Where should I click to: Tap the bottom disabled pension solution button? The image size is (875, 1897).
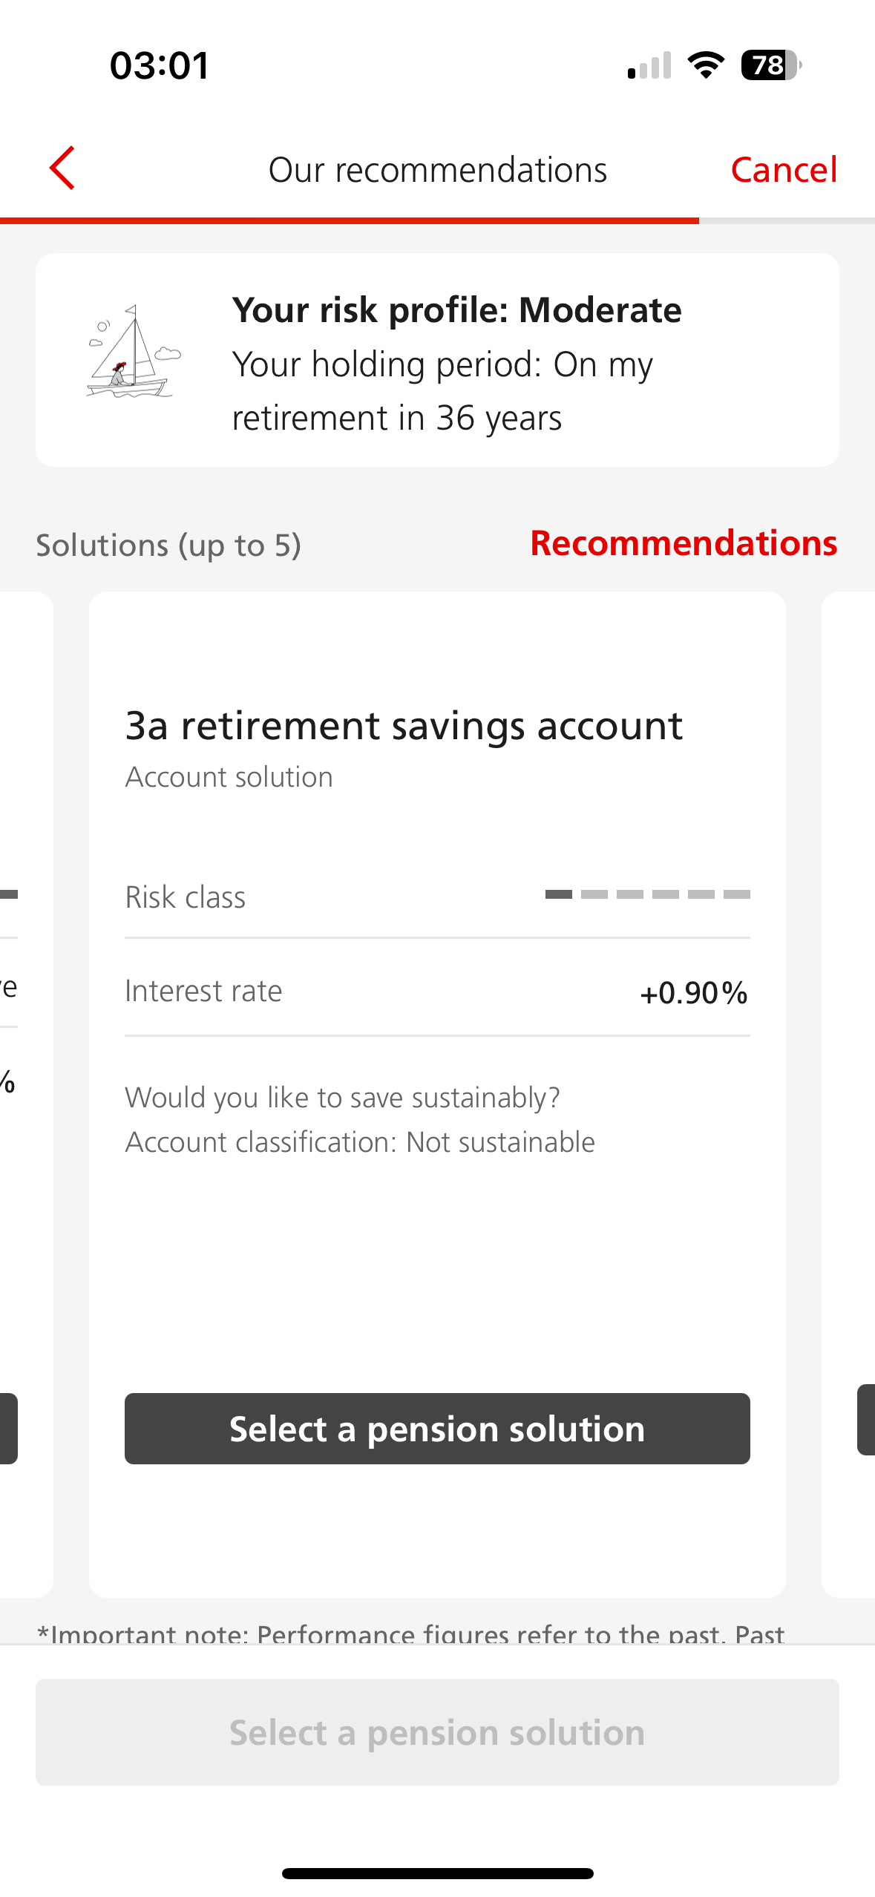437,1732
